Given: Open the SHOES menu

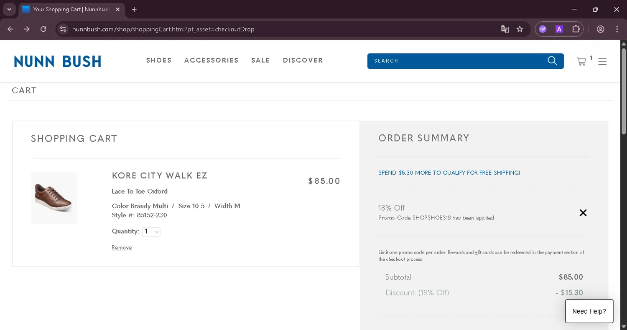Looking at the screenshot, I should click(x=159, y=60).
